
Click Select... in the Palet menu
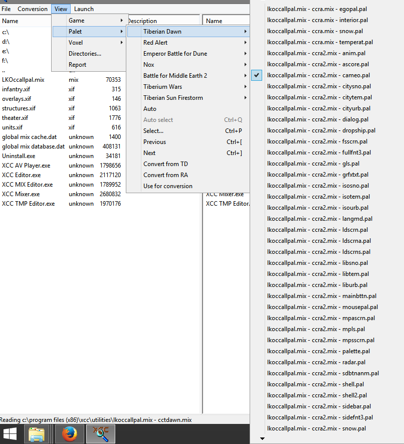(188, 131)
